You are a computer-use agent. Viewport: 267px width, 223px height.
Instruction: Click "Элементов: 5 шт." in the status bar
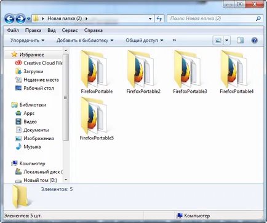tap(23, 216)
